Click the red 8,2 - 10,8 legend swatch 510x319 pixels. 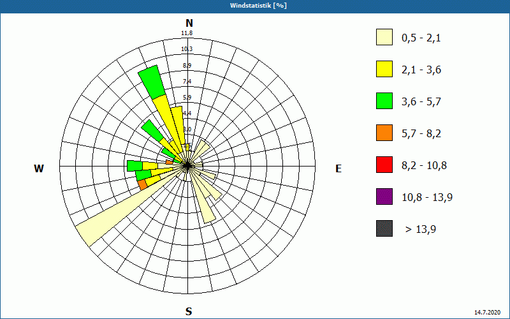(x=384, y=165)
